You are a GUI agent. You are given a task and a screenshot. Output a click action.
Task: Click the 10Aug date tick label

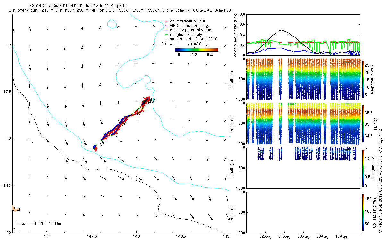click(x=341, y=237)
